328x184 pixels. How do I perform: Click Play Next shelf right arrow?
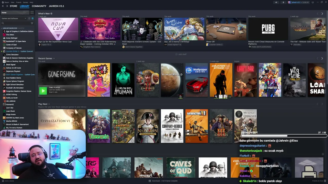(x=322, y=104)
